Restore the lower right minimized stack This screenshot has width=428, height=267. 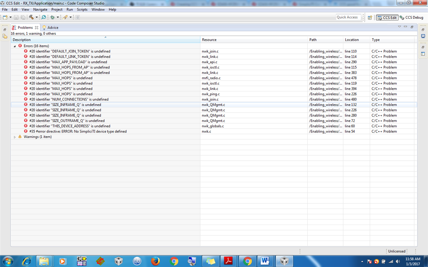pos(423,47)
